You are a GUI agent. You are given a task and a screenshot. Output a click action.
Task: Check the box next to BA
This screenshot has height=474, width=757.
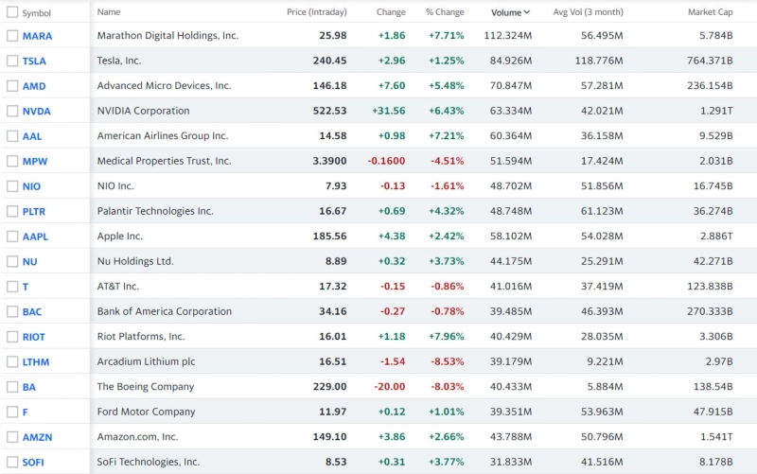12,387
